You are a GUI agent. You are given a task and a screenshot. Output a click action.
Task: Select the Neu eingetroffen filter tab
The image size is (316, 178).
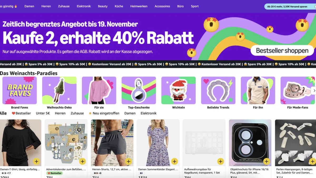104,113
